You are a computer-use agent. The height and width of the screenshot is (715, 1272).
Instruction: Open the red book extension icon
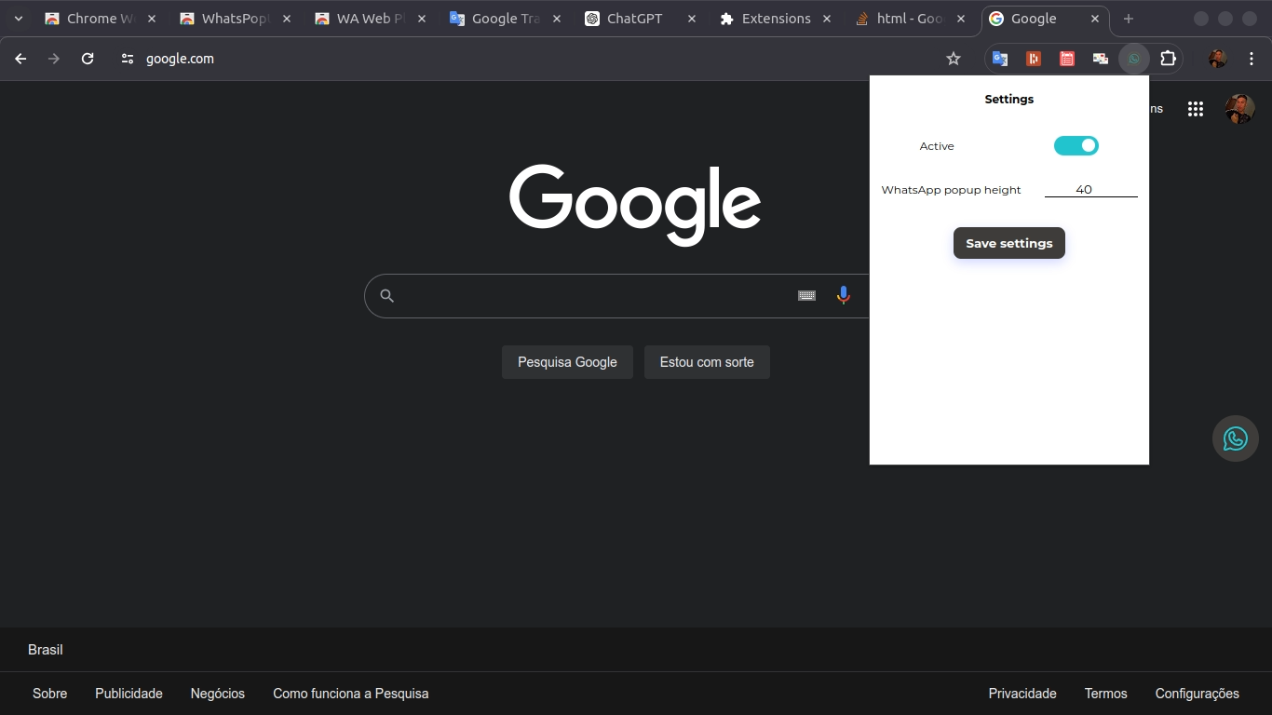tap(1033, 59)
